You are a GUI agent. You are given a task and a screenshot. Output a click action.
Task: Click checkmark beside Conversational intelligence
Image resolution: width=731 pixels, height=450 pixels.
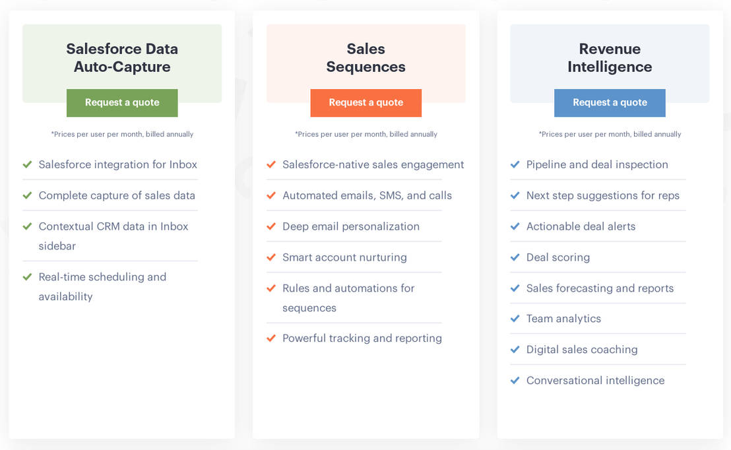click(x=515, y=381)
